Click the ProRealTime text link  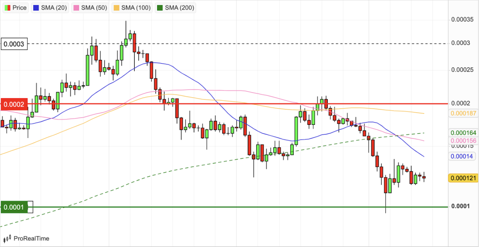pos(31,239)
